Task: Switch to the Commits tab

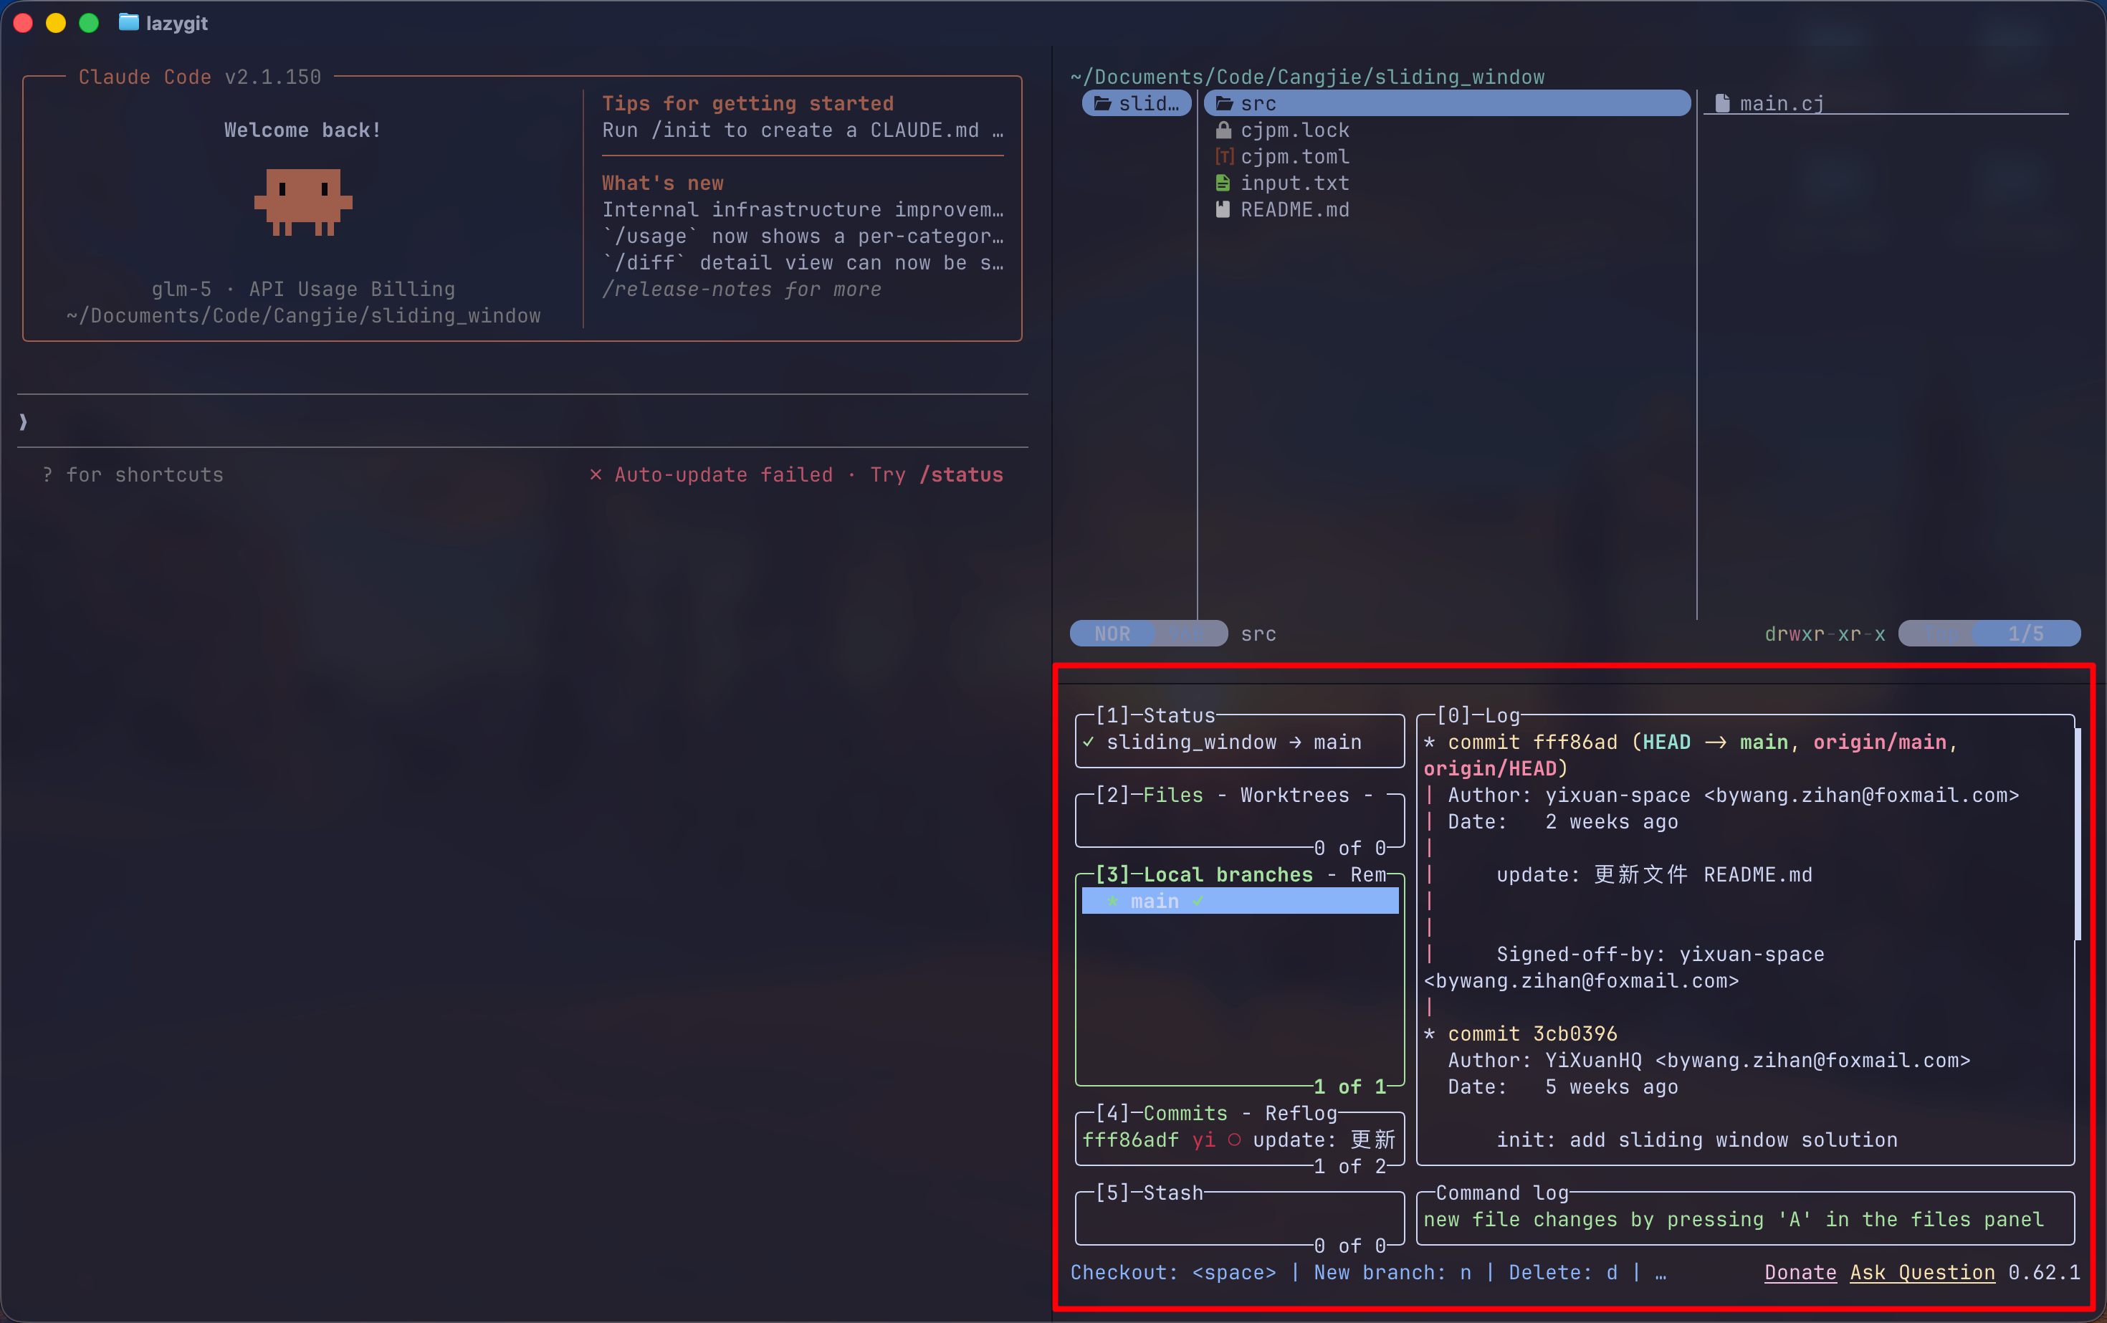Action: 1185,1112
